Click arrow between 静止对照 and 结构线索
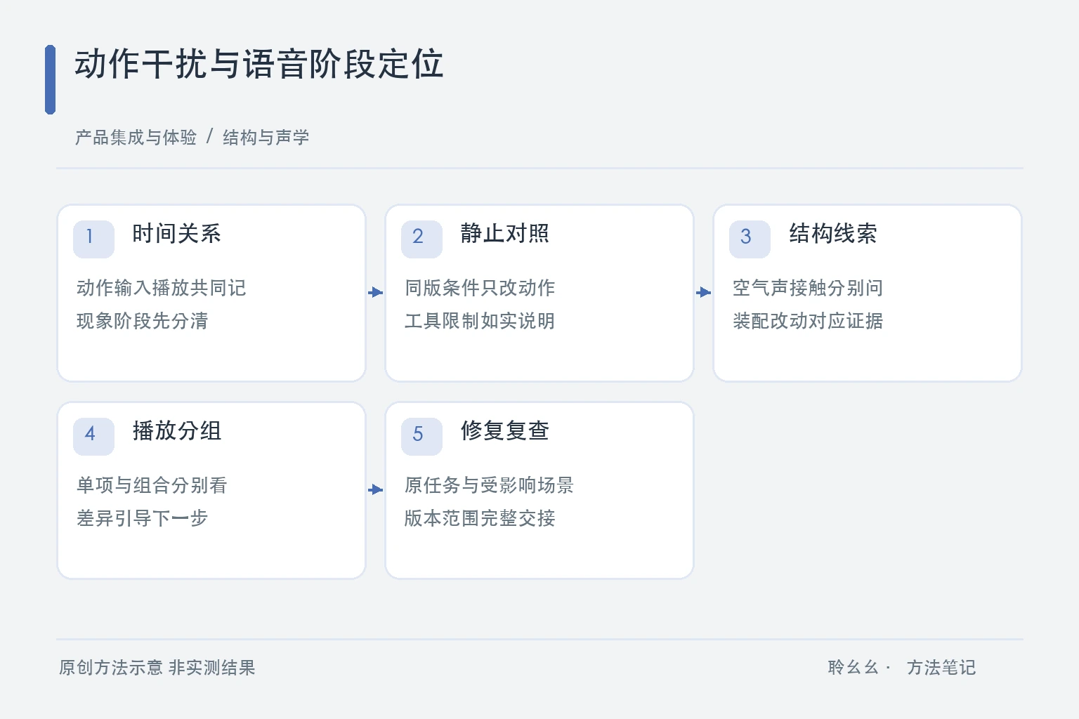 tap(704, 292)
